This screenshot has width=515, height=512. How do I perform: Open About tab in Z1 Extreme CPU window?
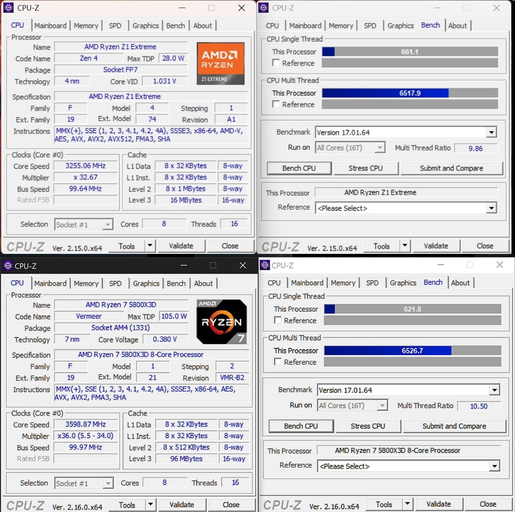[203, 25]
